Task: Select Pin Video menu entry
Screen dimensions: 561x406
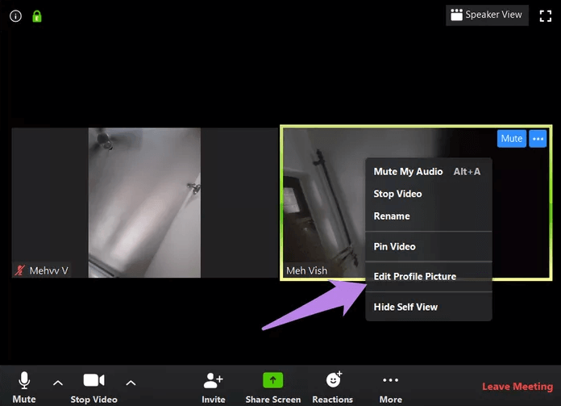Action: pos(394,246)
